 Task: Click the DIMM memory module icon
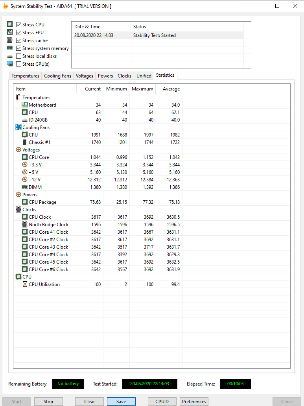[x=25, y=187]
